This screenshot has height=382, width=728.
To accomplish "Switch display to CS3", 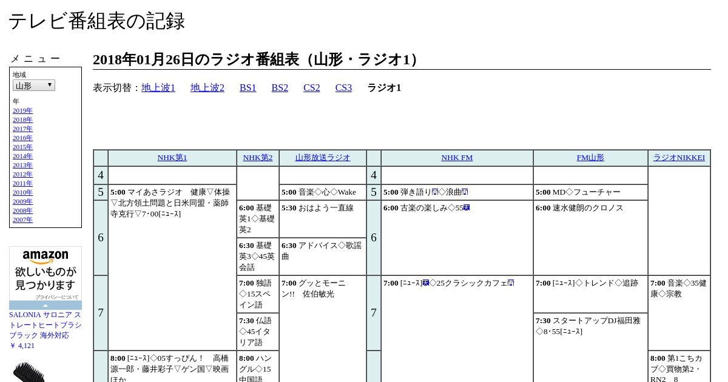I will (x=343, y=88).
